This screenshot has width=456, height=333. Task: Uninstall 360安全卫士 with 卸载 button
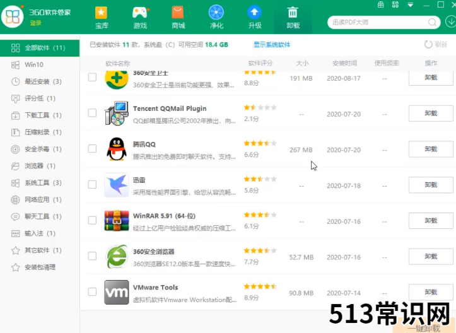(x=431, y=78)
